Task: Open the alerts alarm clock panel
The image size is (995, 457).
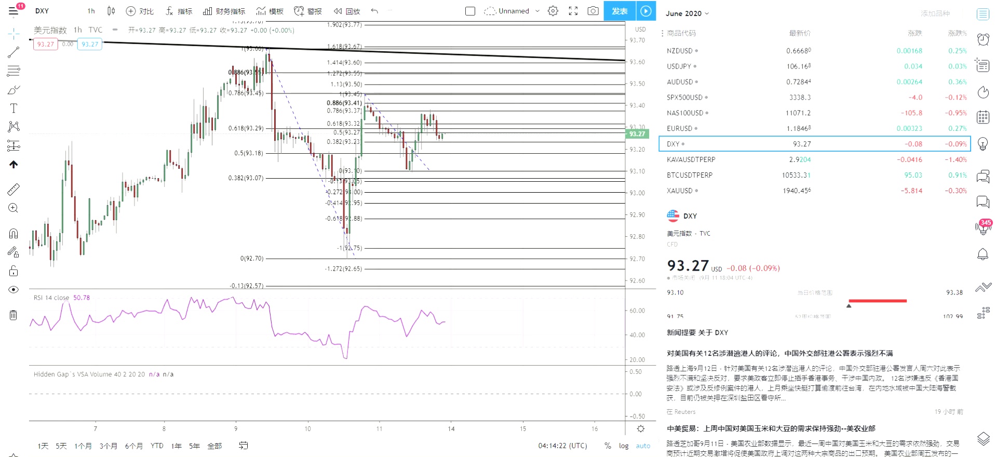Action: pyautogui.click(x=983, y=39)
